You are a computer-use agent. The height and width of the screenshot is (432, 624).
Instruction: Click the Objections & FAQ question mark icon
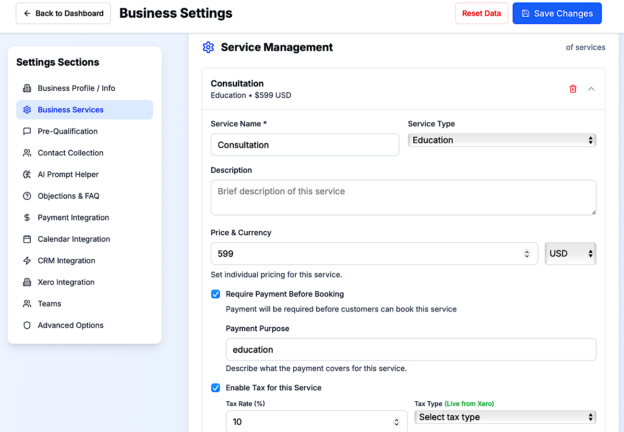(27, 196)
